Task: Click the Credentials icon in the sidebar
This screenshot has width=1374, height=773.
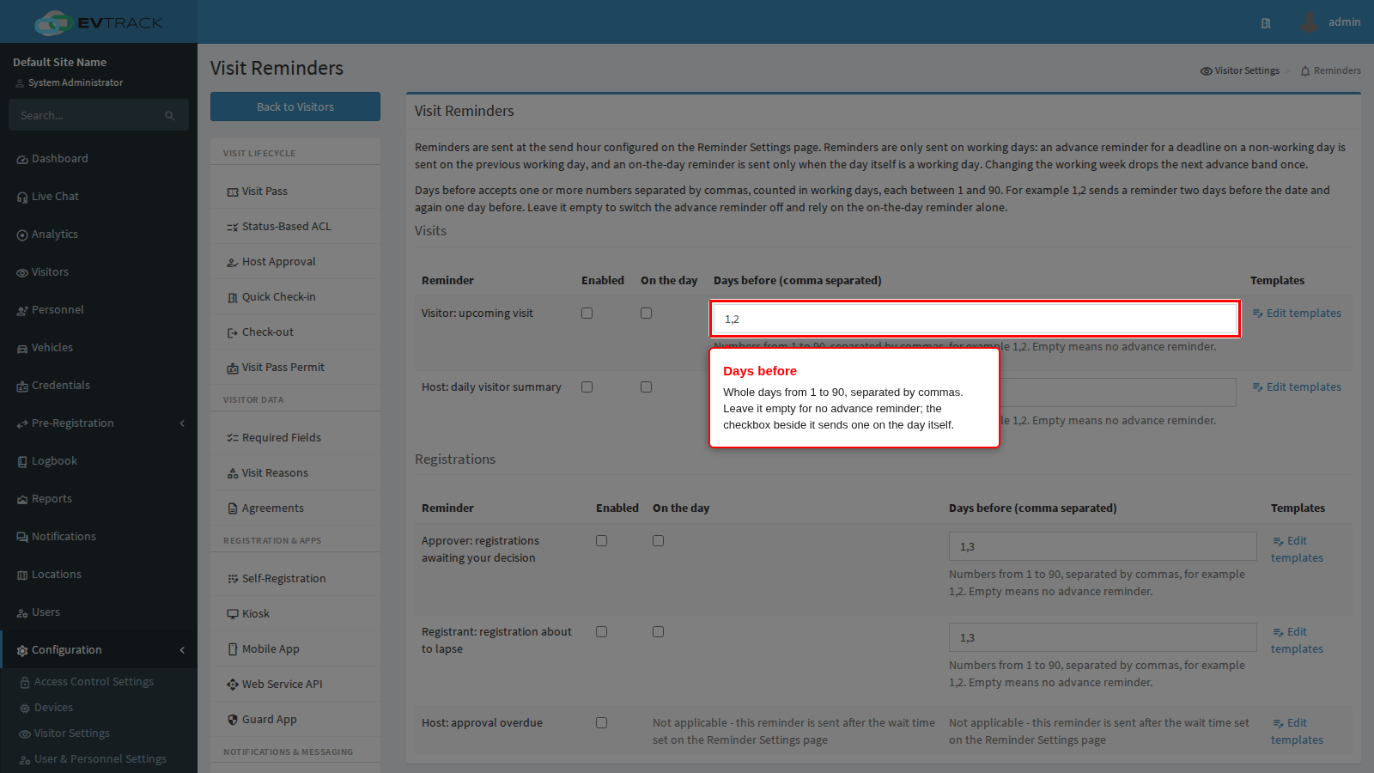Action: tap(22, 386)
